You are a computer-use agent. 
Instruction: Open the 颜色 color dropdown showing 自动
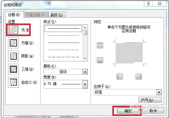pyautogui.click(x=66, y=72)
